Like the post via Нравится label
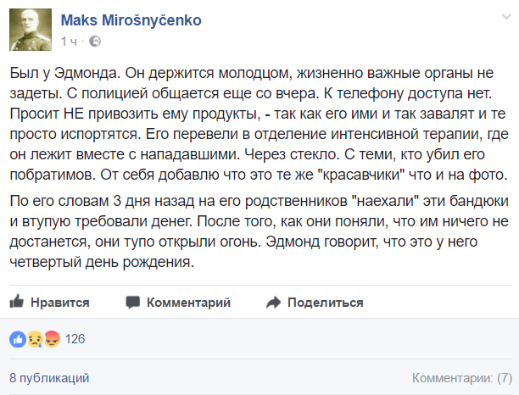This screenshot has width=519, height=395. (x=60, y=303)
